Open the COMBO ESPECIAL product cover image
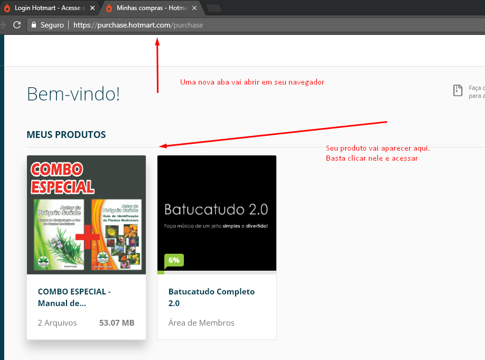The width and height of the screenshot is (485, 360). (86, 215)
